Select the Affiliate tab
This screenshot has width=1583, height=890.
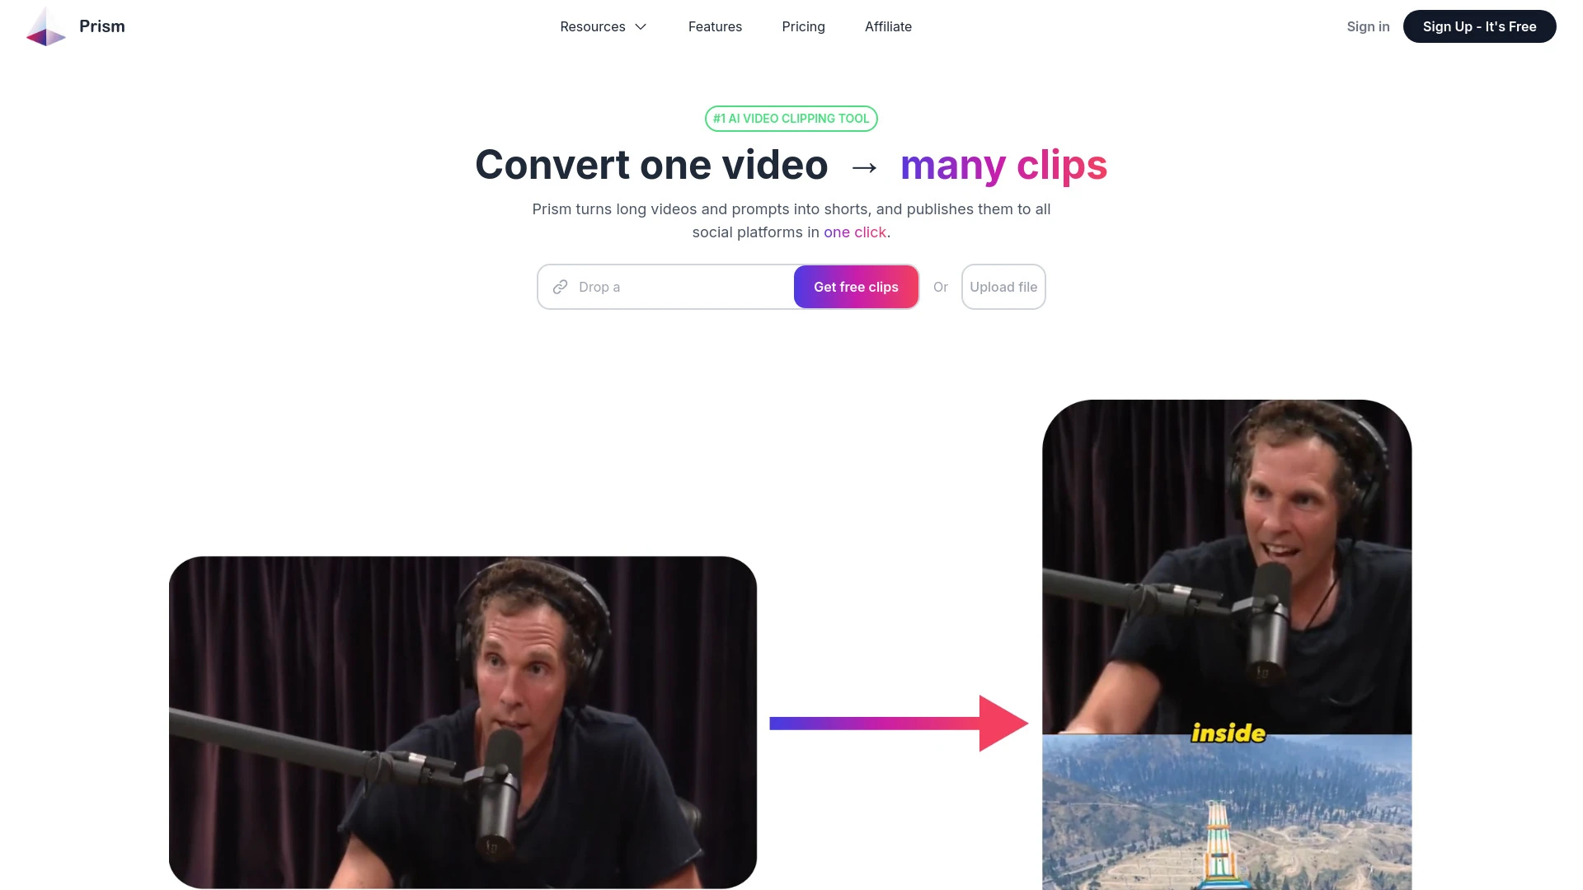click(888, 26)
